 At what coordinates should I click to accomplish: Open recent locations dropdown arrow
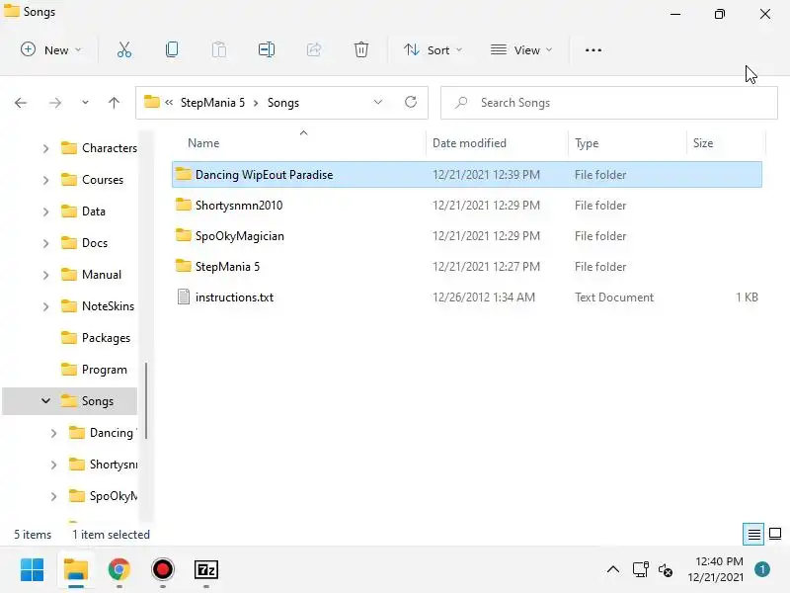(x=85, y=103)
